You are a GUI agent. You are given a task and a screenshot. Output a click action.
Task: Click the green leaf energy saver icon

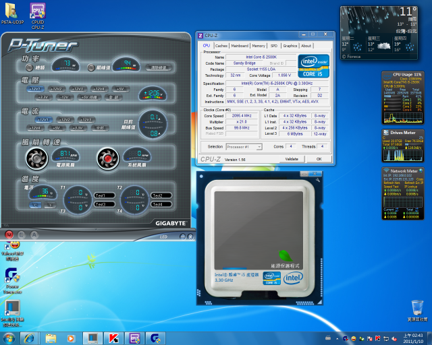coord(286,256)
